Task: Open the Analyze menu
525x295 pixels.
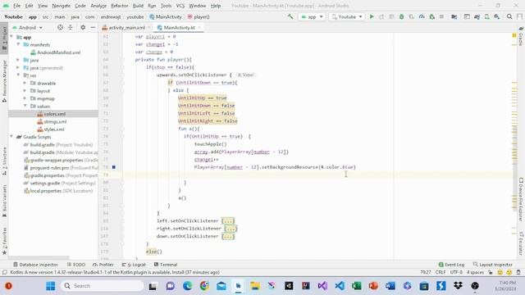Action: [98, 6]
